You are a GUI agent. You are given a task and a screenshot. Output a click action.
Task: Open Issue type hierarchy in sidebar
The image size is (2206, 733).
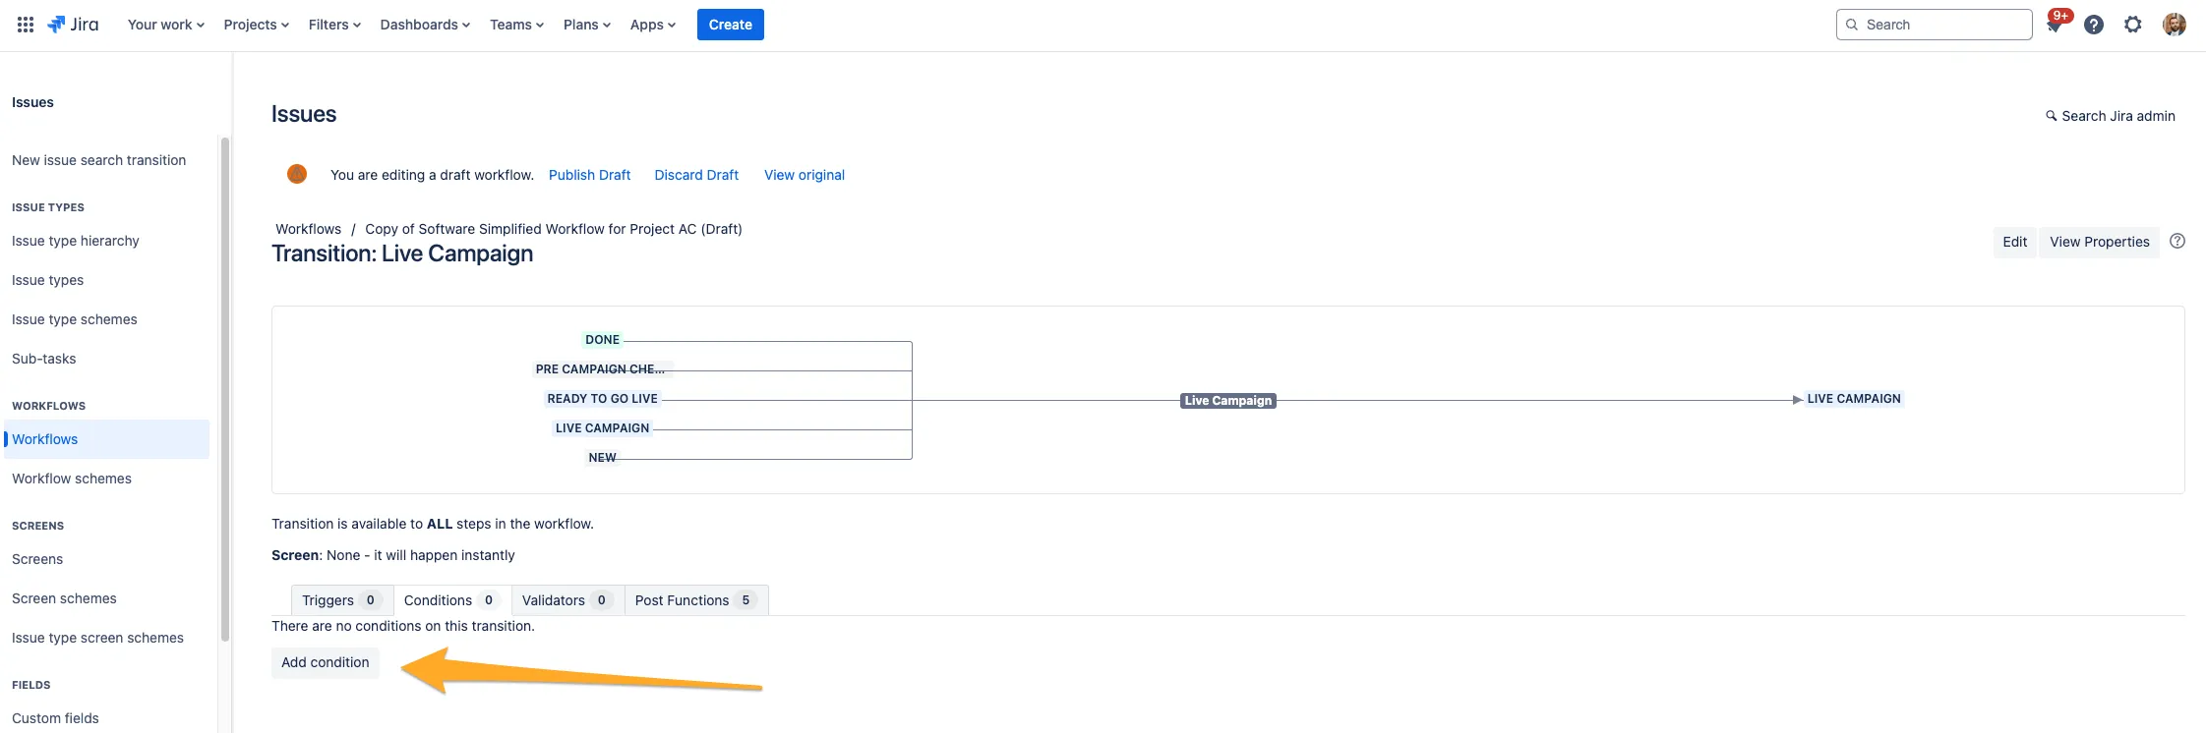pyautogui.click(x=76, y=241)
